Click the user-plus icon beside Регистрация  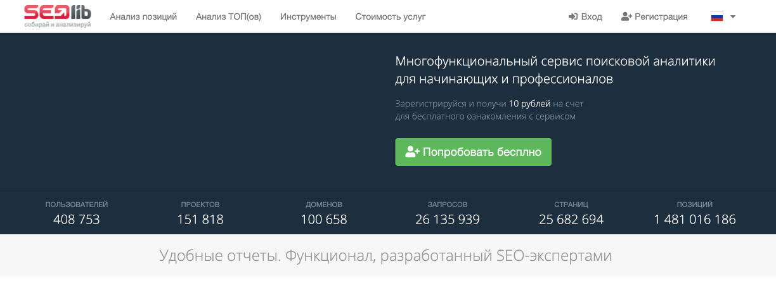point(626,16)
